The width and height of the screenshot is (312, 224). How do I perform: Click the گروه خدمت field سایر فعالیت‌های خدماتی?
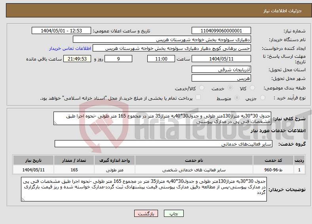click(164, 144)
